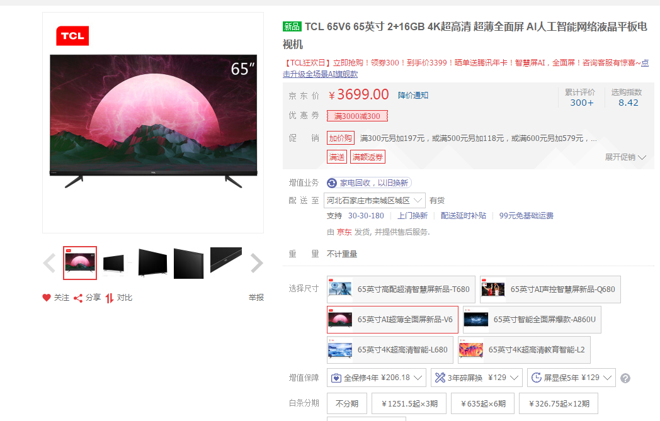Choose 65英寸高配超清智慧屏新品-T680 option
The width and height of the screenshot is (660, 421).
click(401, 289)
